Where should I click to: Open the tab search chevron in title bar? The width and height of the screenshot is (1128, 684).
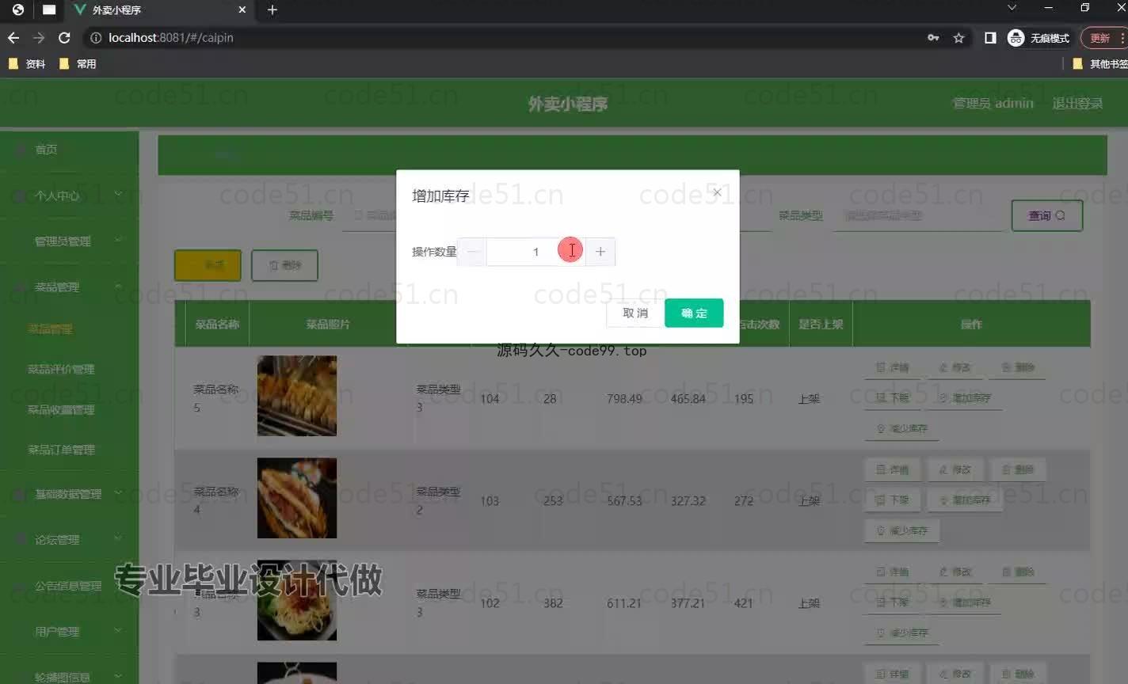1012,8
